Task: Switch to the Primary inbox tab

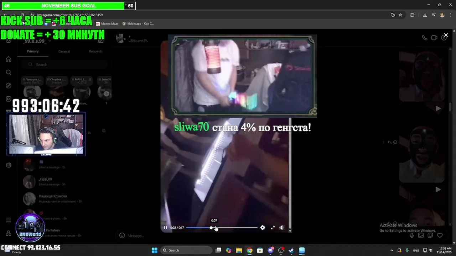Action: pos(33,51)
